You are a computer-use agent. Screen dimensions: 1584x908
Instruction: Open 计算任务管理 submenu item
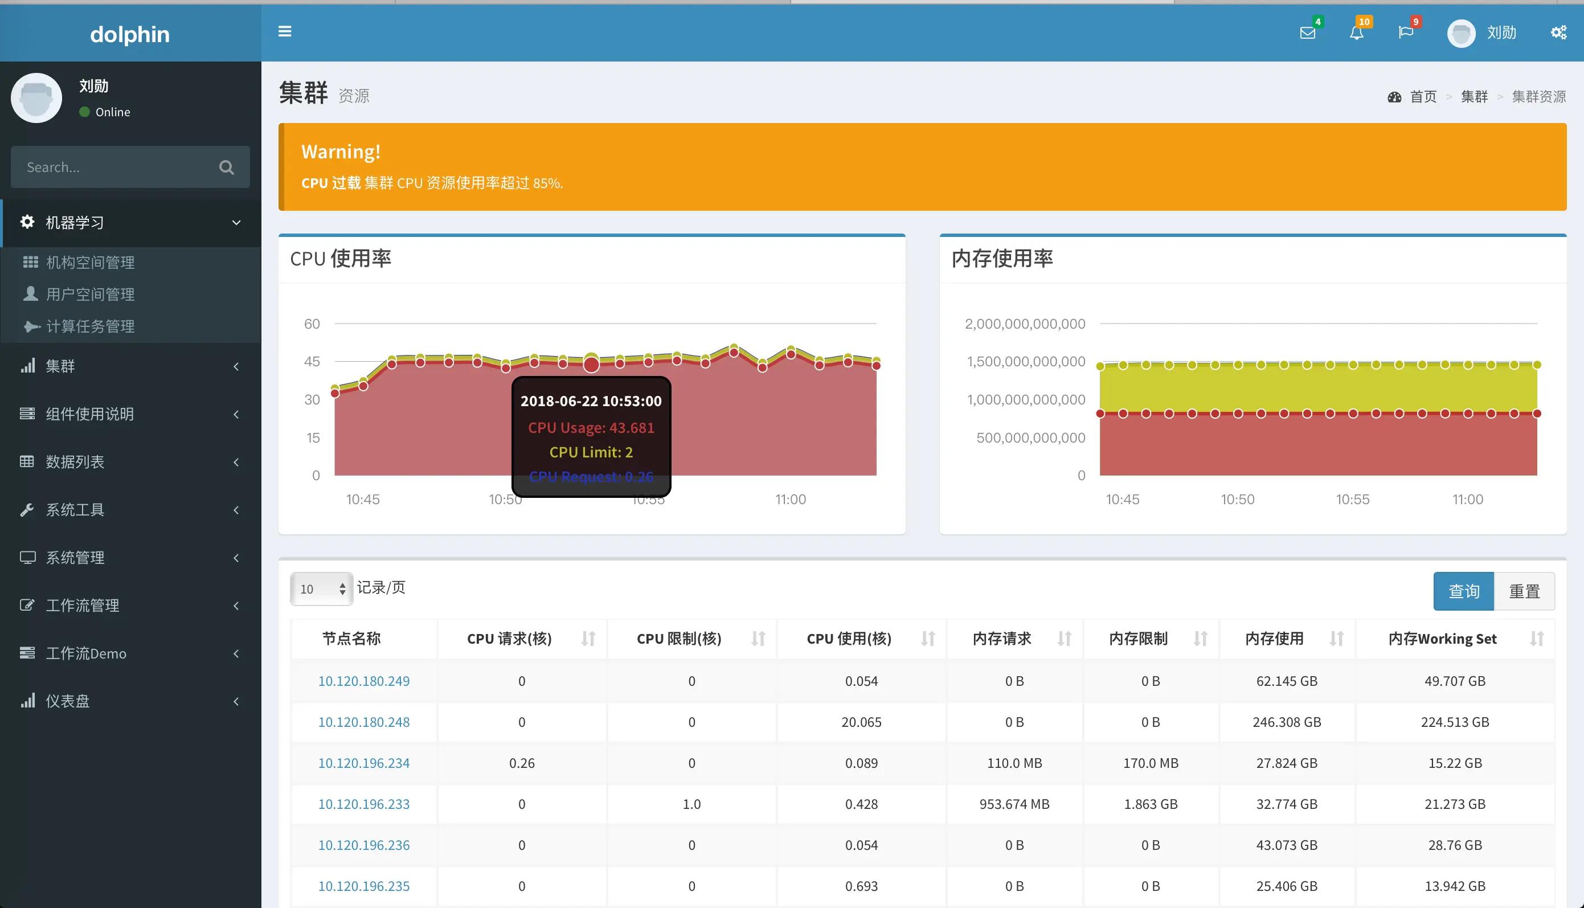(x=91, y=326)
